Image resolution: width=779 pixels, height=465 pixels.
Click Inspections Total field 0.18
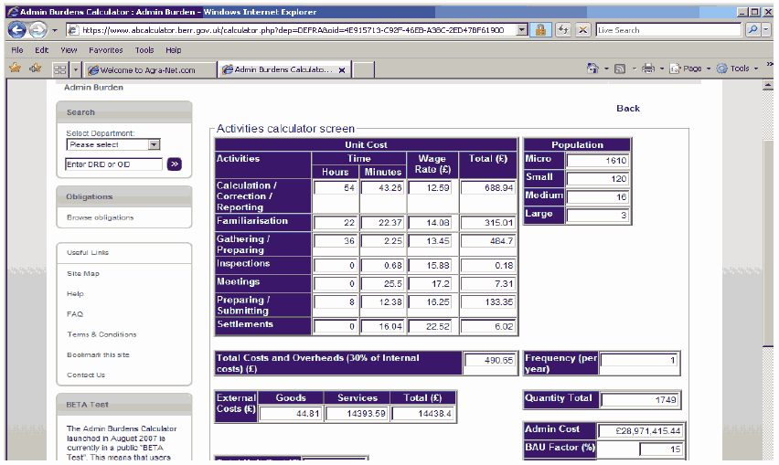pos(487,266)
